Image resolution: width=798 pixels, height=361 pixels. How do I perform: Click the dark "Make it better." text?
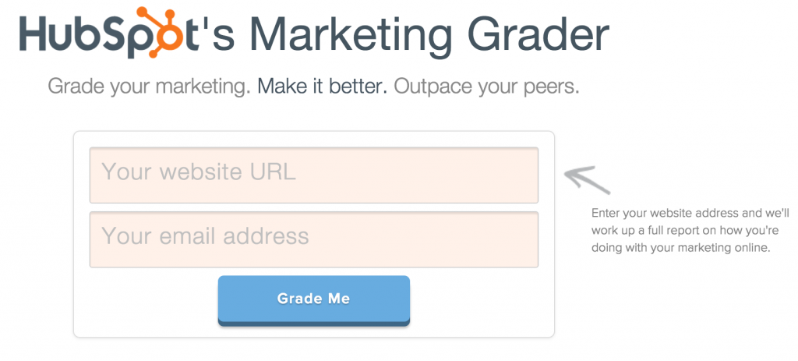322,87
